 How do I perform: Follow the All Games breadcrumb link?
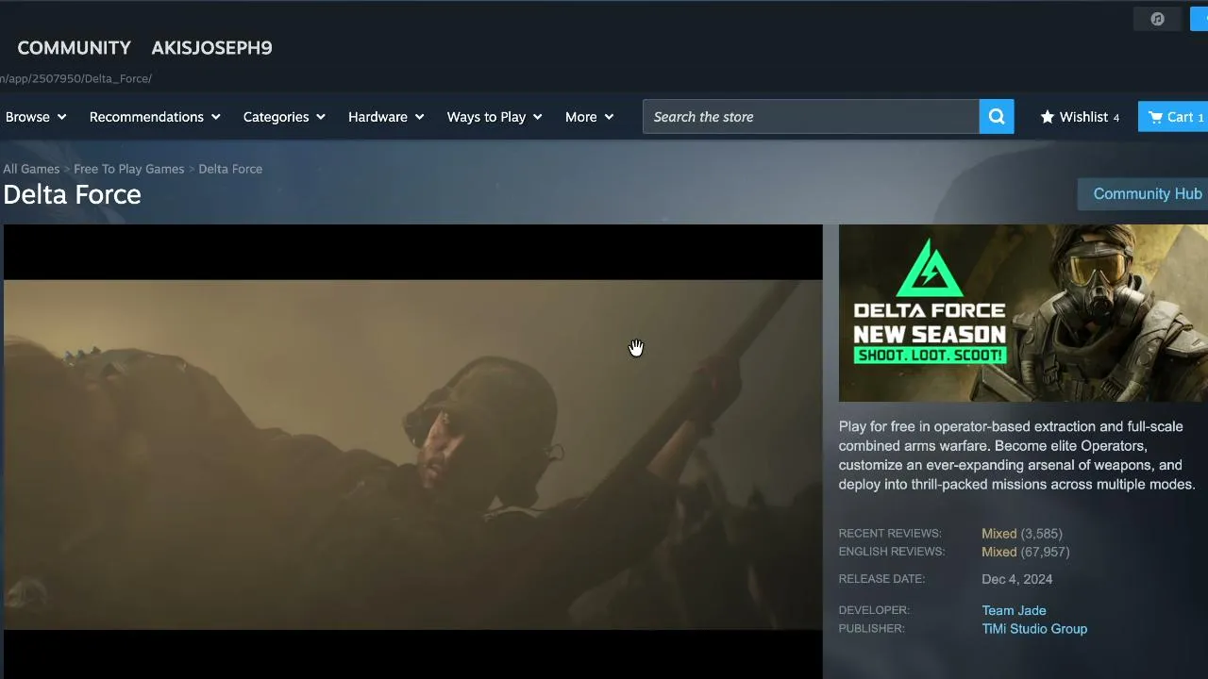click(x=31, y=169)
